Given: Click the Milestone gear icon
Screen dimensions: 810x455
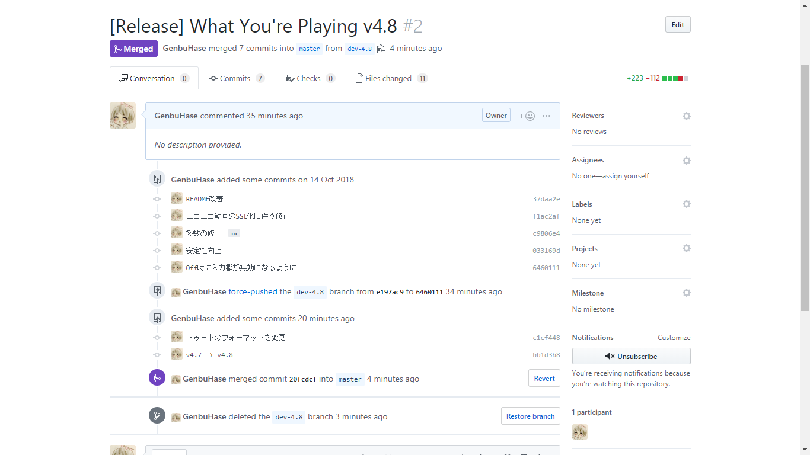Looking at the screenshot, I should 686,293.
